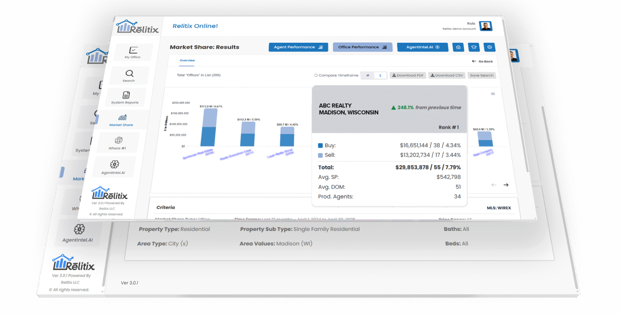620x314 pixels.
Task: Click the blue AgentIntel.AI header button
Action: [x=423, y=47]
